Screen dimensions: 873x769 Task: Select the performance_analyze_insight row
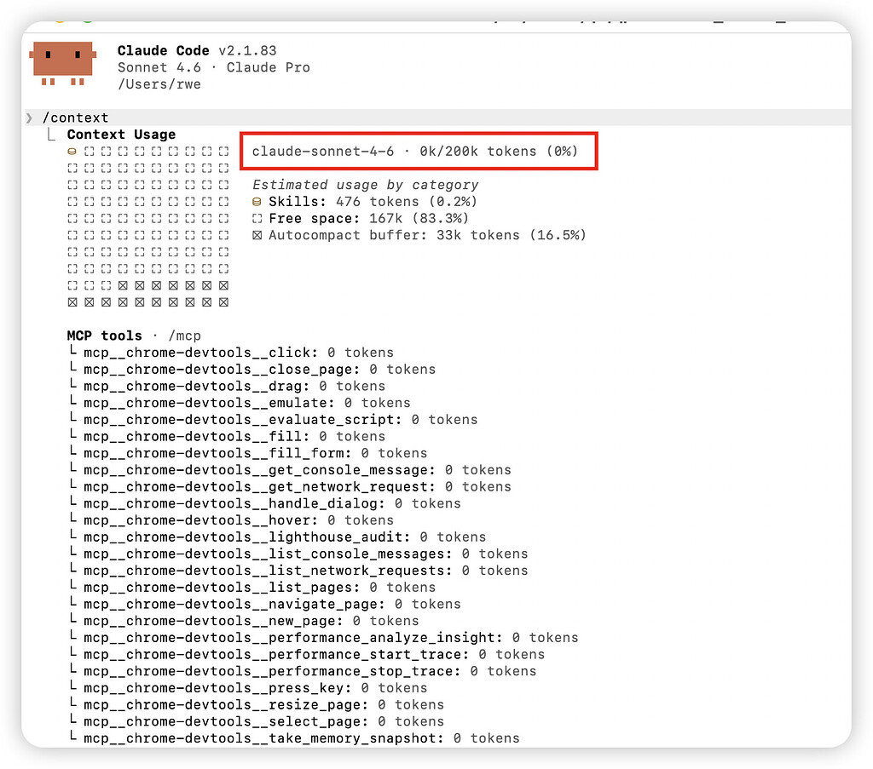pos(324,637)
